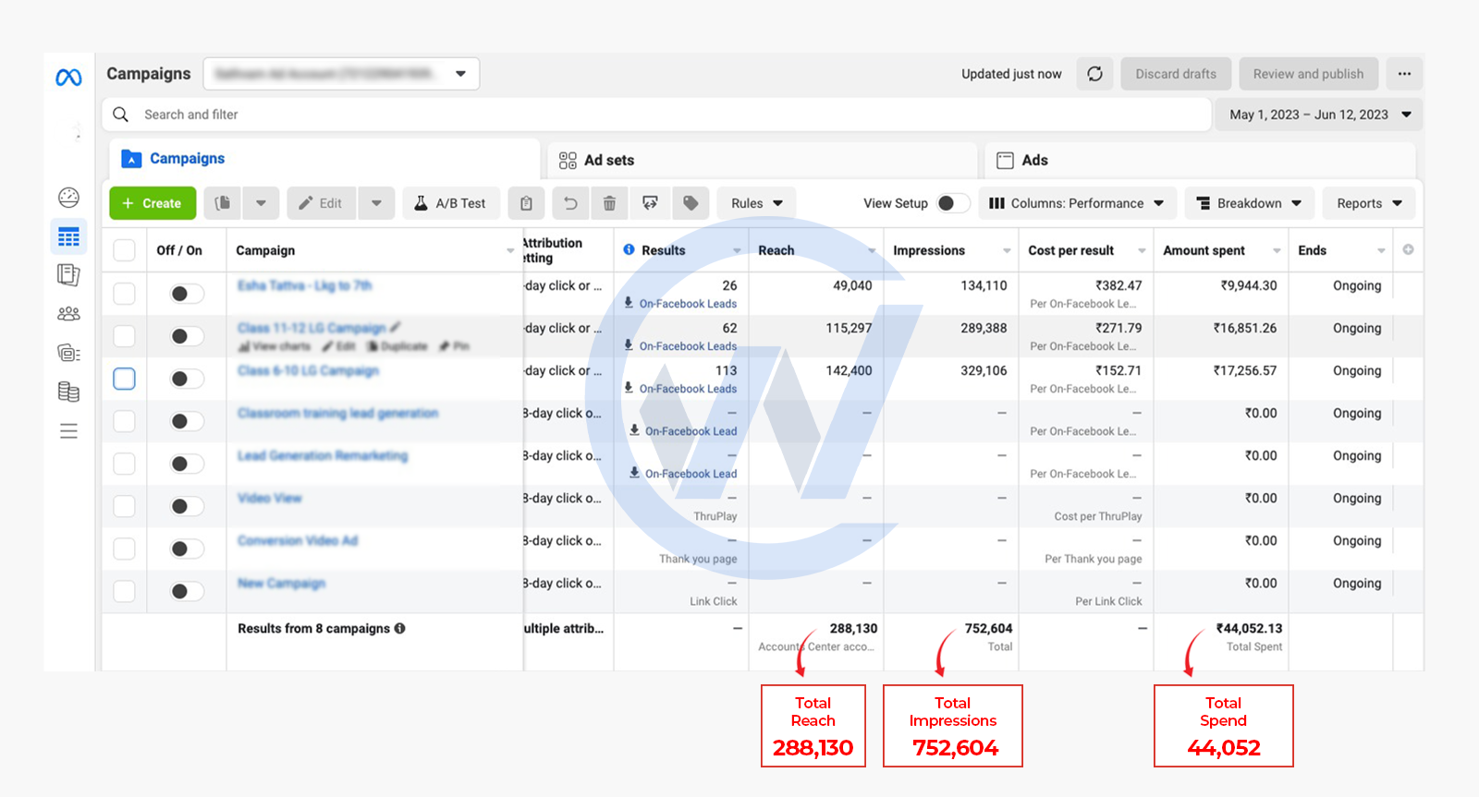Click the A/B Test button

pyautogui.click(x=450, y=203)
